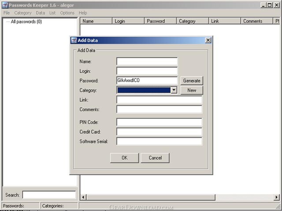Click the Categories: status bar entry
Screen dimensions: 282x211
(59, 206)
